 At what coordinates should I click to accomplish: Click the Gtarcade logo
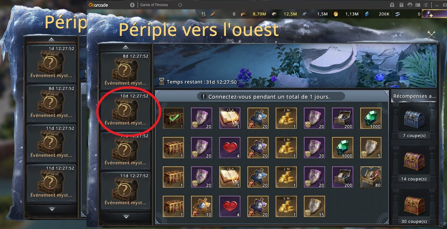click(98, 5)
